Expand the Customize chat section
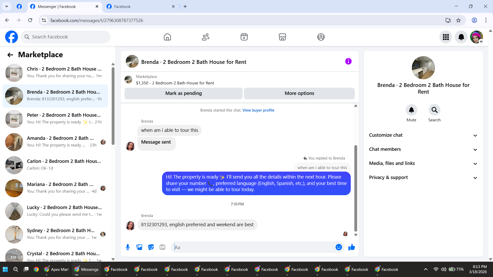The width and height of the screenshot is (493, 277). click(x=423, y=135)
